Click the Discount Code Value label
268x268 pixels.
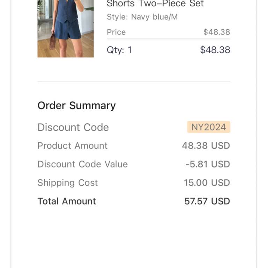pos(82,164)
